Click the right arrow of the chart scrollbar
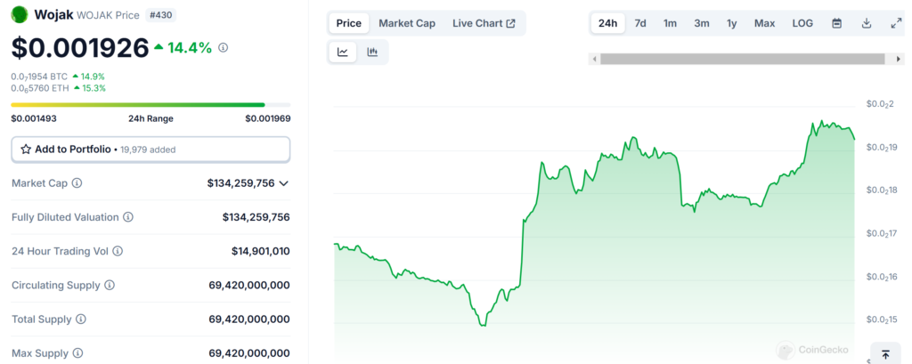Screen dimensions: 912x364 click(900, 60)
